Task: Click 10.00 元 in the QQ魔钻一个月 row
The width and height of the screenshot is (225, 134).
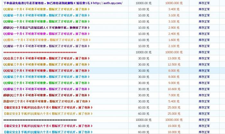Action: [x=144, y=46]
